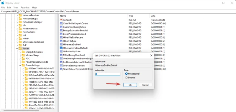Select the 19cbb8fa-5279-450e key
The image size is (236, 112).
click(41, 82)
